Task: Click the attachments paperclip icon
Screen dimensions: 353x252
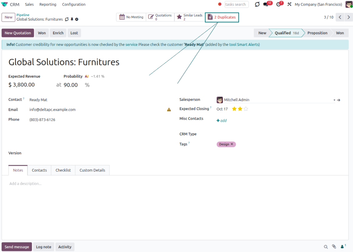Action: [334, 247]
